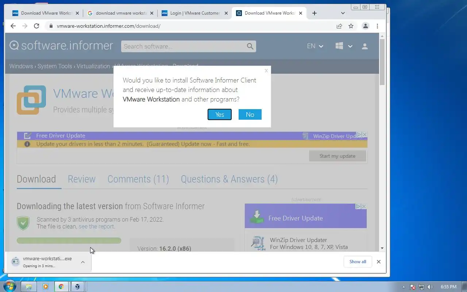The image size is (467, 292).
Task: Open the Virtualization breadcrumb link
Action: 93,66
